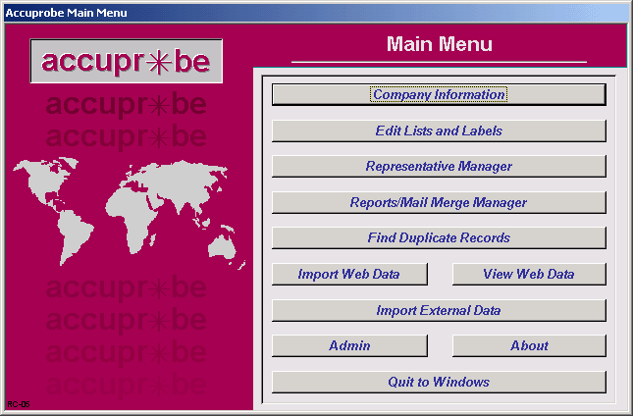Start Import Web Data
This screenshot has height=416, width=633.
pos(349,274)
